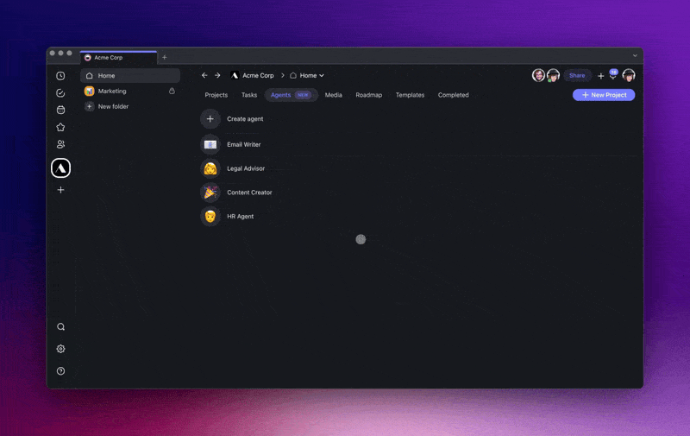Click the star favorites icon in sidebar
Screen dimensions: 690x436
pyautogui.click(x=60, y=127)
